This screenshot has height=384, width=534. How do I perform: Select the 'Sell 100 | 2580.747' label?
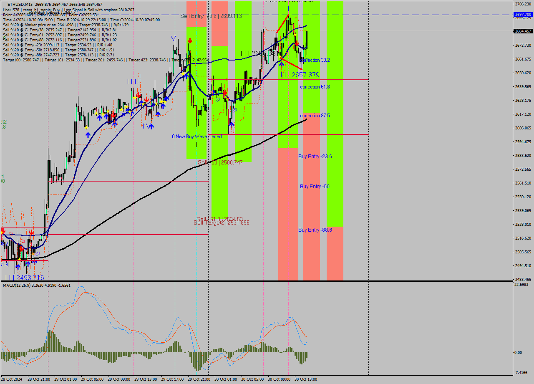(x=220, y=162)
